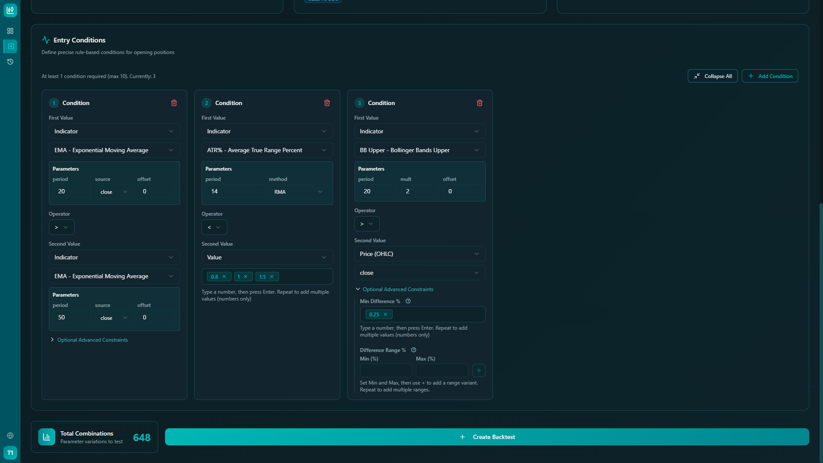
Task: Collapse Condition 3 Optional Advanced Constraints
Action: [x=394, y=289]
